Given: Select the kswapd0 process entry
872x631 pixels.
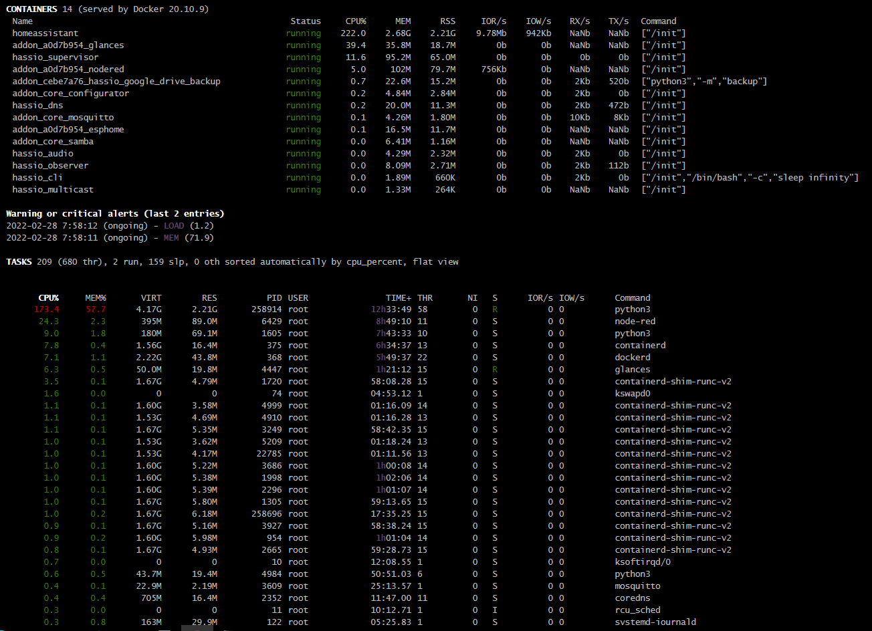Looking at the screenshot, I should [x=633, y=394].
